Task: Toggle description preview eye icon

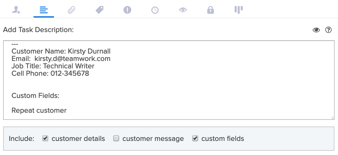Action: click(x=316, y=30)
